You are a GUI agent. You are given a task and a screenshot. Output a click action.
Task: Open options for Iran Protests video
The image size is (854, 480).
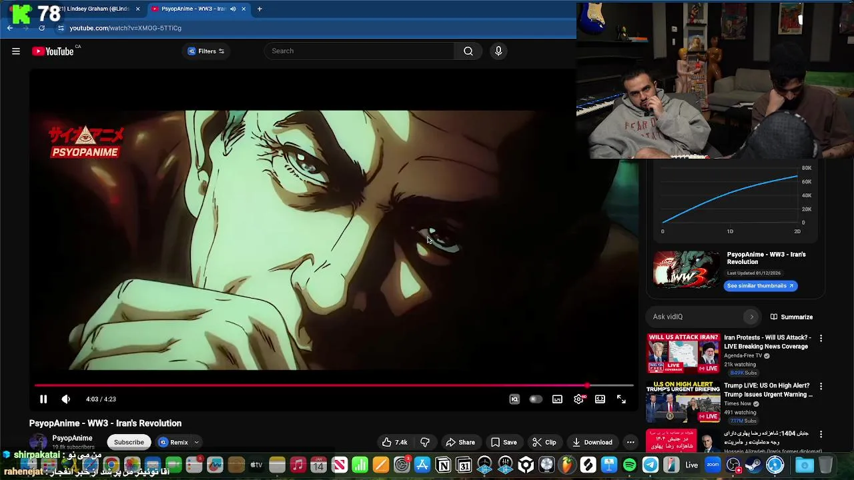pyautogui.click(x=821, y=339)
